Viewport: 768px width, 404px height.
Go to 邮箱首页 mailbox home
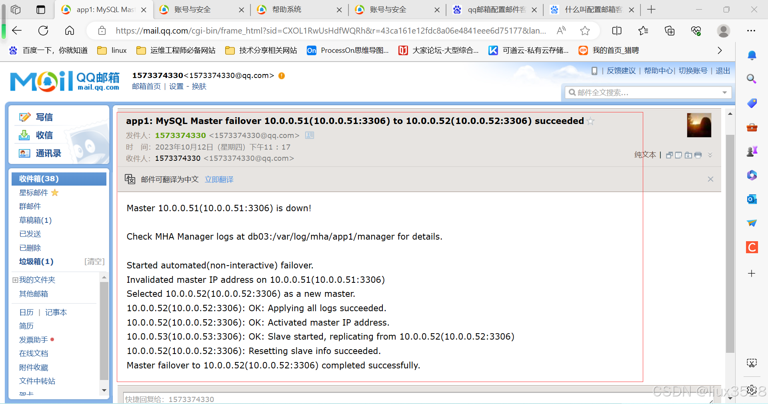[x=146, y=86]
